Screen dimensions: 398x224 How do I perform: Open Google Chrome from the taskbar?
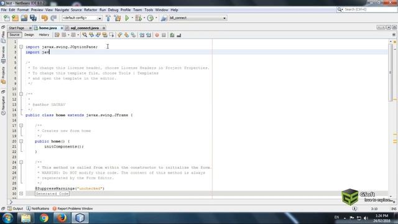pyautogui.click(x=44, y=218)
